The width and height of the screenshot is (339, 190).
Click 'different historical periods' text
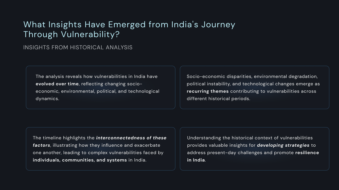(218, 99)
